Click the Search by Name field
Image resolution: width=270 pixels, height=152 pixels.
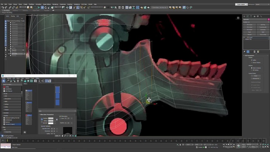[x=12, y=84]
